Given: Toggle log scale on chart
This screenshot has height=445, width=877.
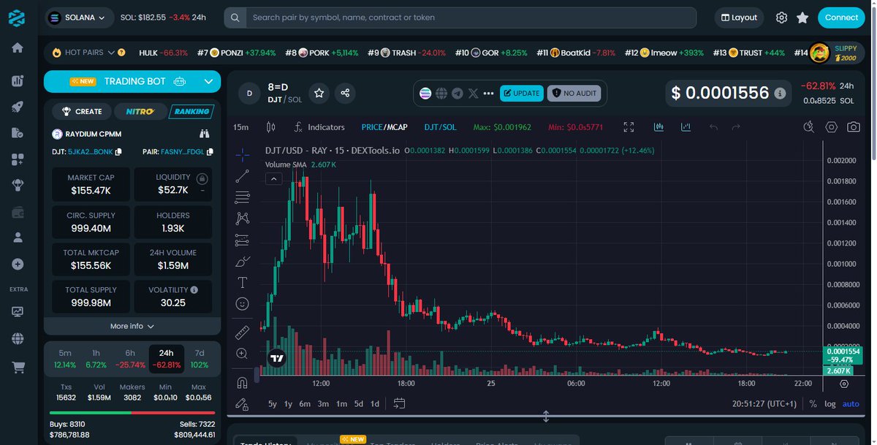Looking at the screenshot, I should tap(830, 403).
